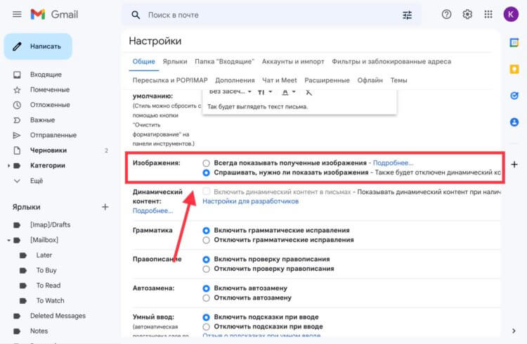The image size is (527, 344).
Task: Create a new label with plus icon
Action: point(105,207)
